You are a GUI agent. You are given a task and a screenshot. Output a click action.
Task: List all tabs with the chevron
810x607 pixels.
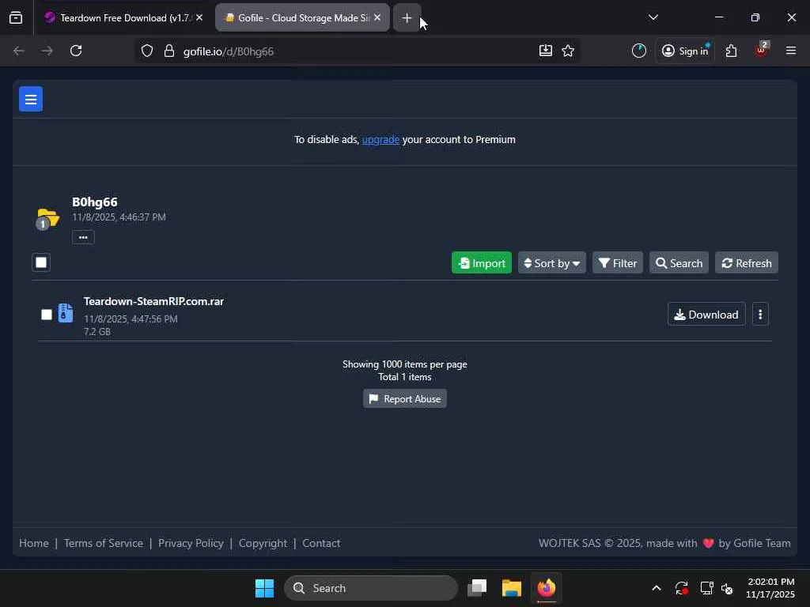(x=653, y=17)
